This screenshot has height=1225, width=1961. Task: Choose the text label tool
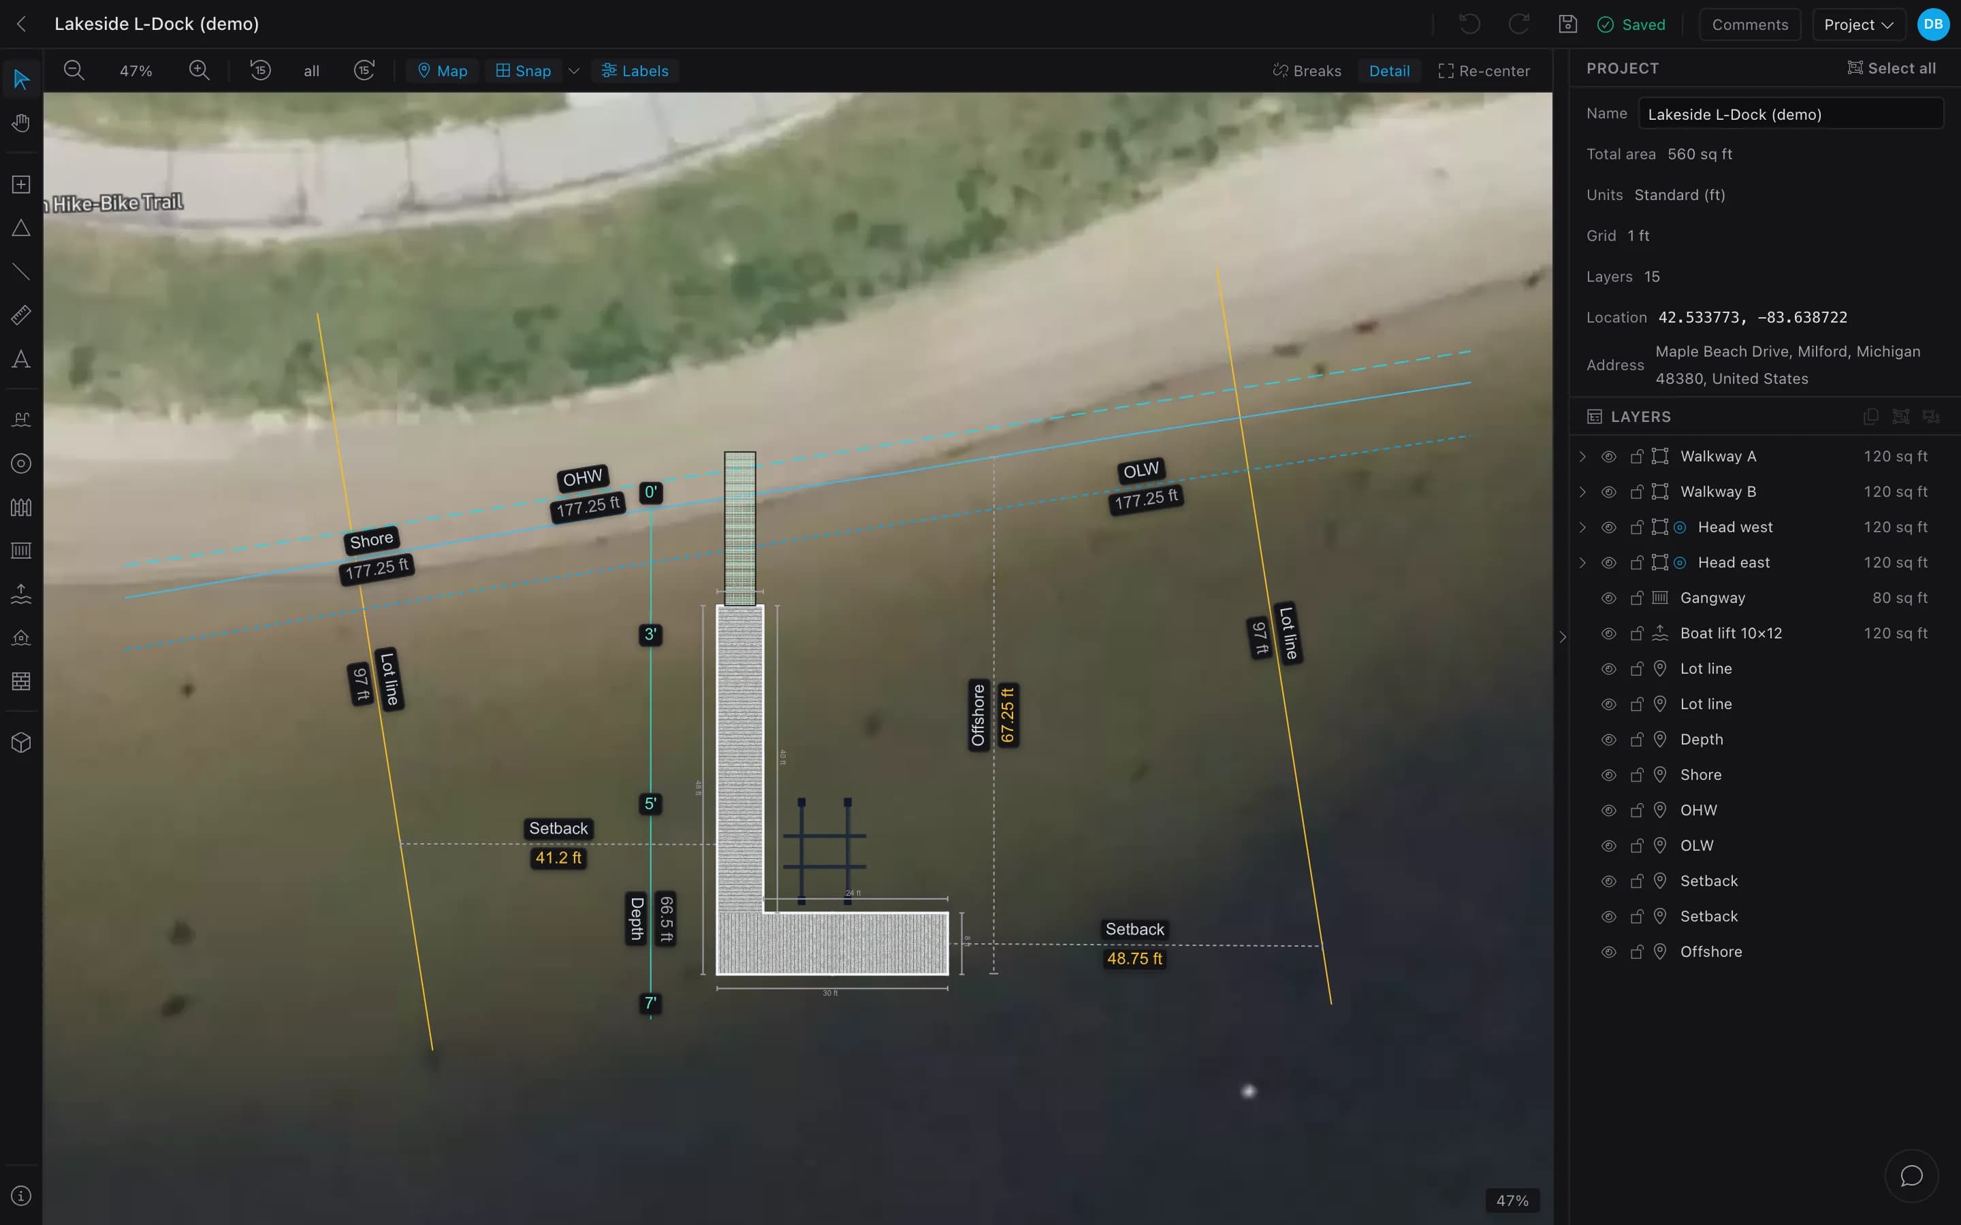tap(21, 359)
